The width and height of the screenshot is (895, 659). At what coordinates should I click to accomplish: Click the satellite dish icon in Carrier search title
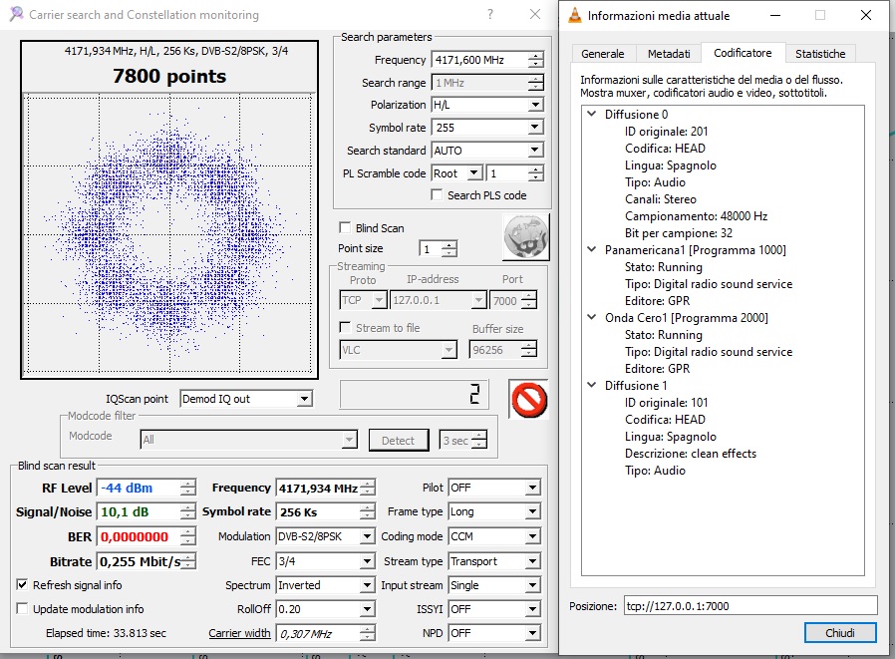coord(17,14)
